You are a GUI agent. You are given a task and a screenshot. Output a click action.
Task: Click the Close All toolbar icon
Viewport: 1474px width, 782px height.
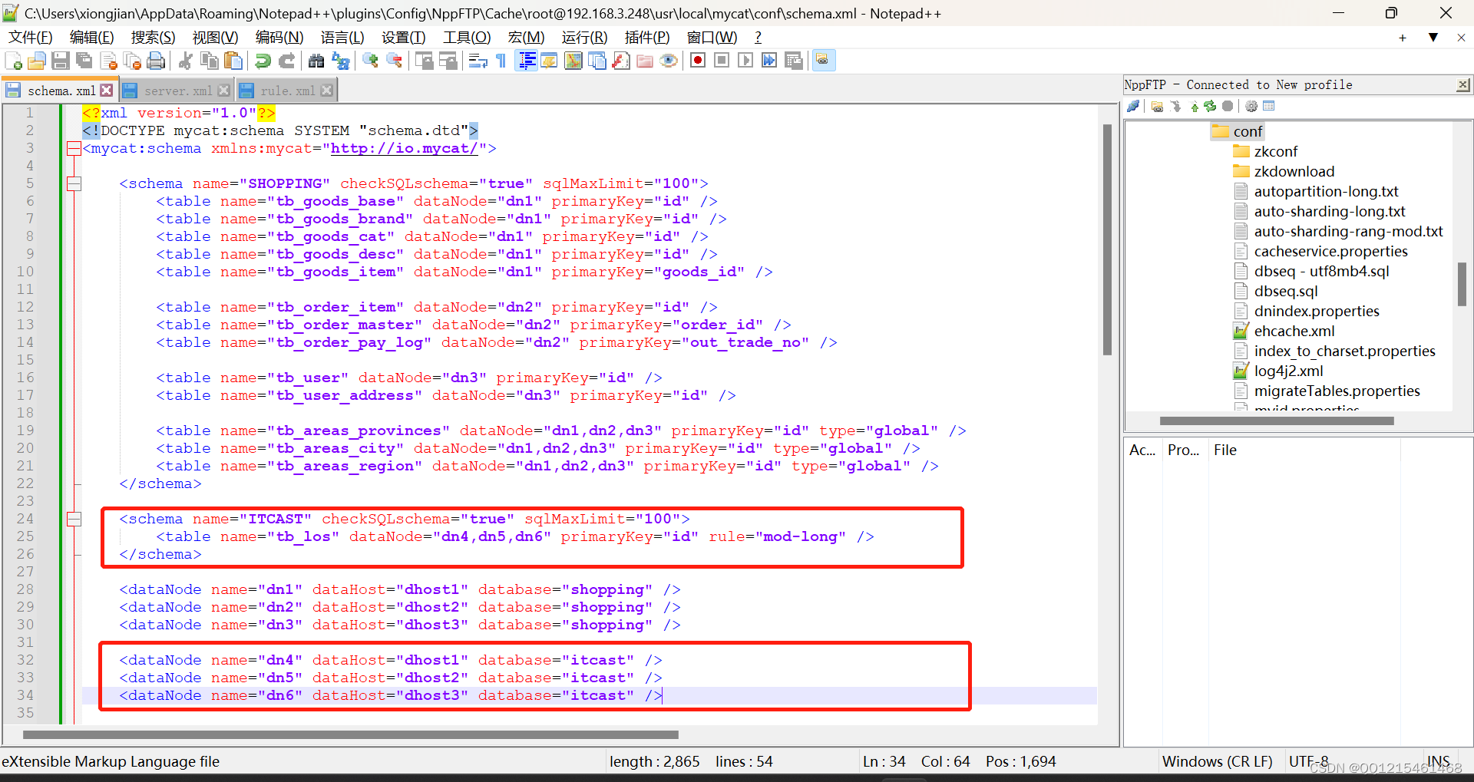point(132,61)
